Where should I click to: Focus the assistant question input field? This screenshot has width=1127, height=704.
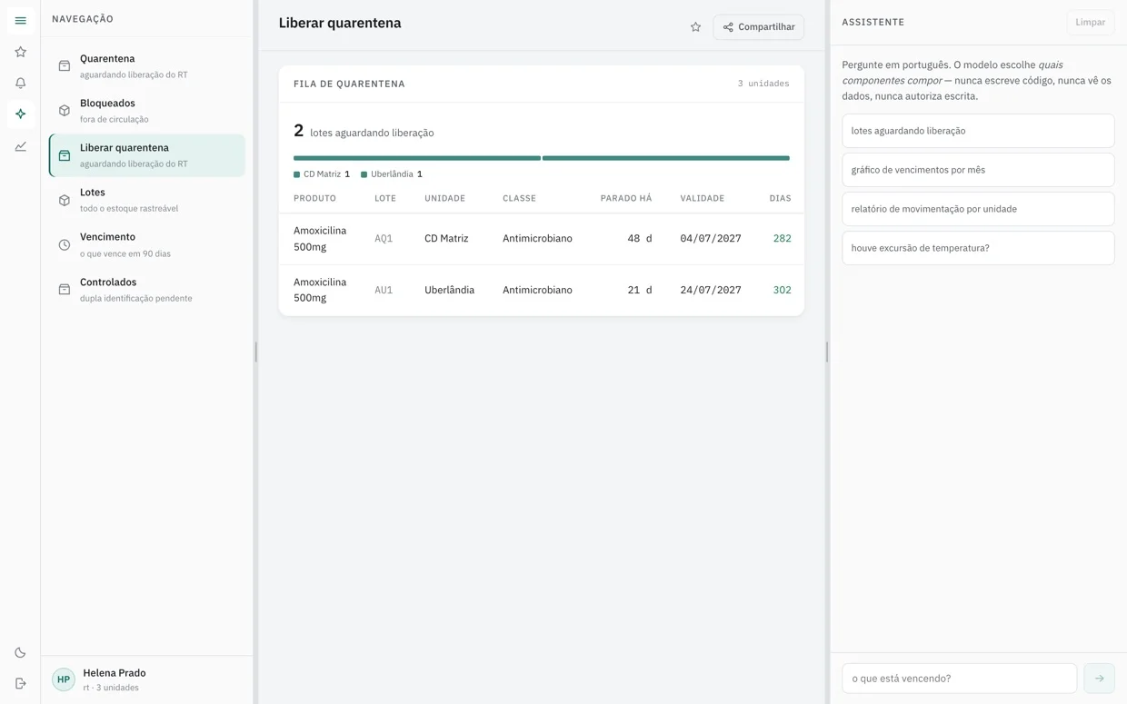coord(959,678)
